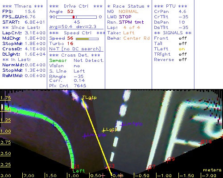Viewport: 223px width, 178px height.
Task: Click the 1.75 meter axis label
Action: (x=5, y=98)
